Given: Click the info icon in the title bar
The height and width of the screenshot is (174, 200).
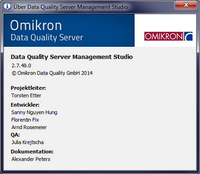Looking at the screenshot, I should coord(7,7).
